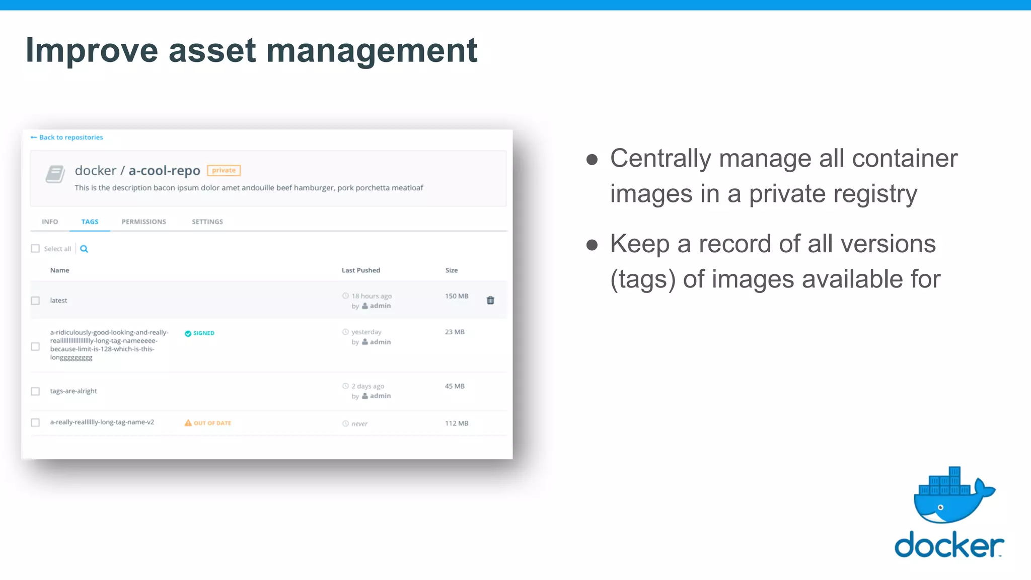Click the OUT OF DATE warning icon
This screenshot has width=1031, height=580.
[188, 423]
